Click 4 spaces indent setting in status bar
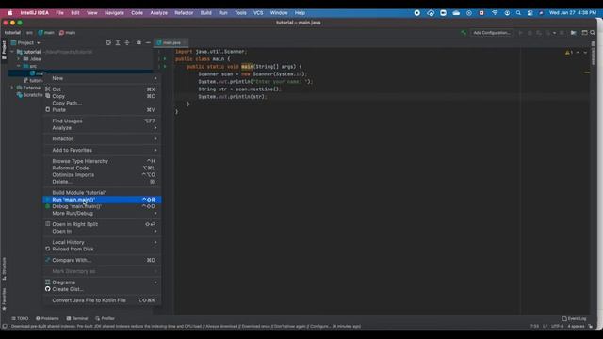 click(x=576, y=327)
